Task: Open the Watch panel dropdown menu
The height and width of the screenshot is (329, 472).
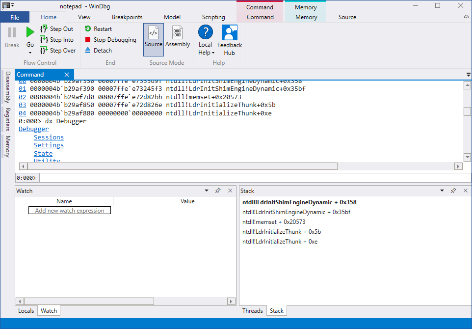Action: point(207,191)
